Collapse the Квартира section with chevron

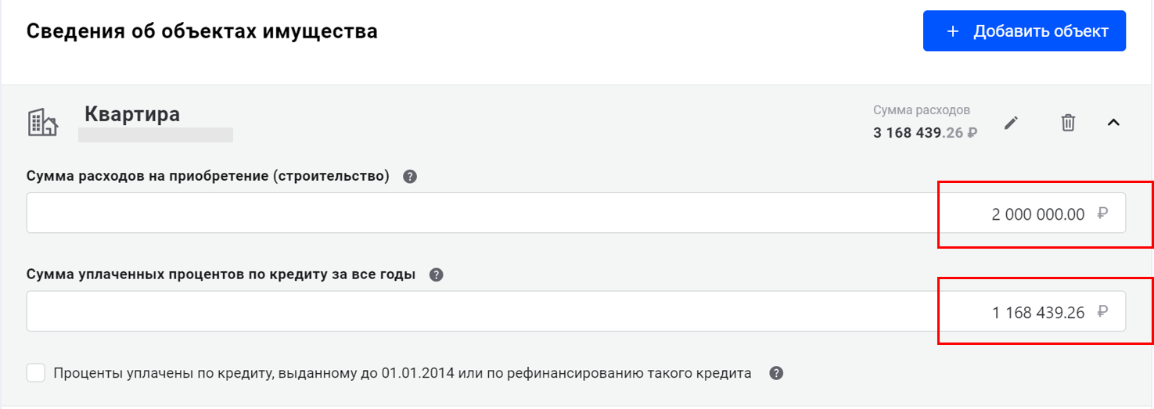coord(1114,123)
